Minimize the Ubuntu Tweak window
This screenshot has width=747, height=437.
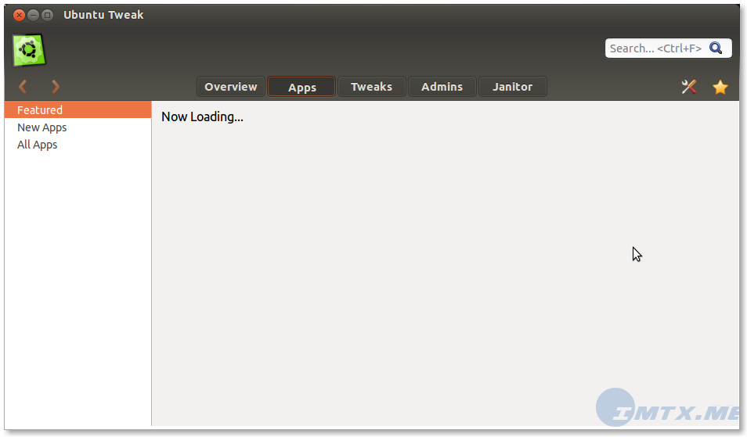(x=33, y=15)
